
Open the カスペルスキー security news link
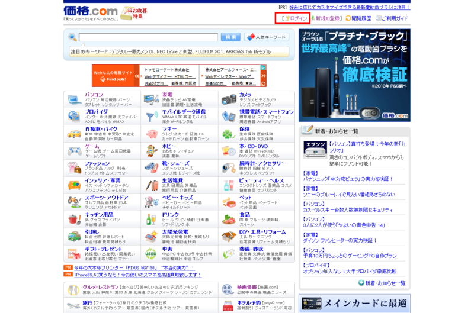pos(348,210)
